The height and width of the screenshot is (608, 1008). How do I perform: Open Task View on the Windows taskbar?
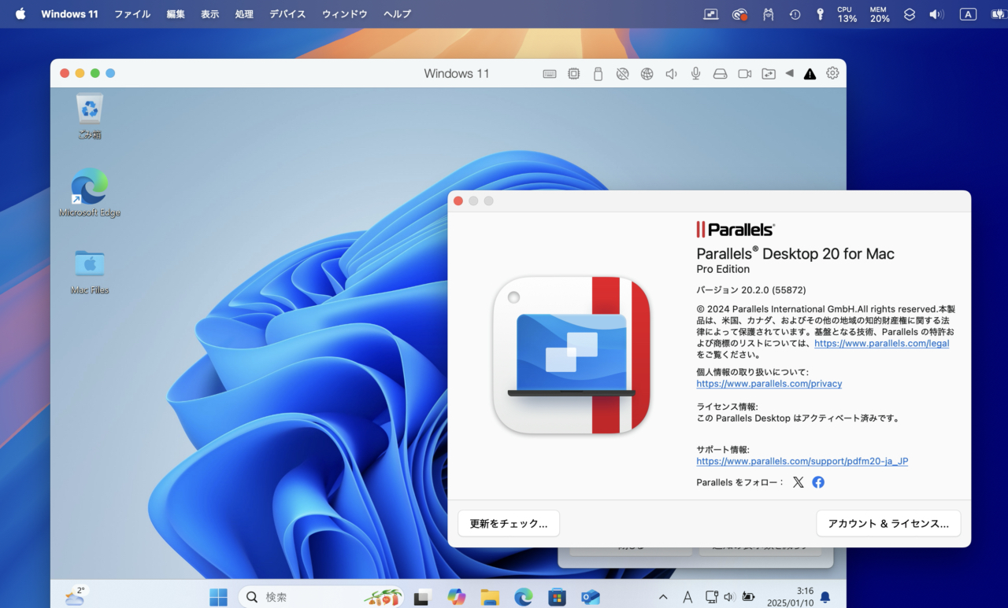tap(423, 597)
